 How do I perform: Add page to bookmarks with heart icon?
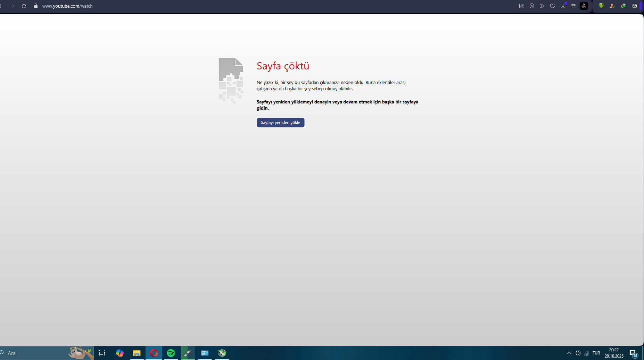(553, 6)
